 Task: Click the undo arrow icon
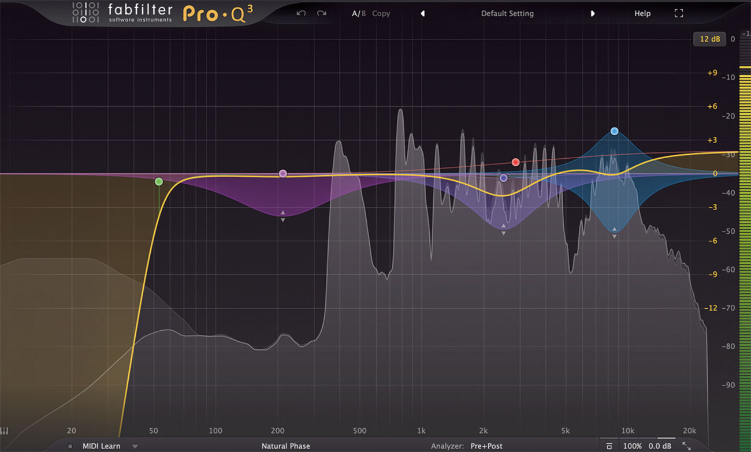301,13
